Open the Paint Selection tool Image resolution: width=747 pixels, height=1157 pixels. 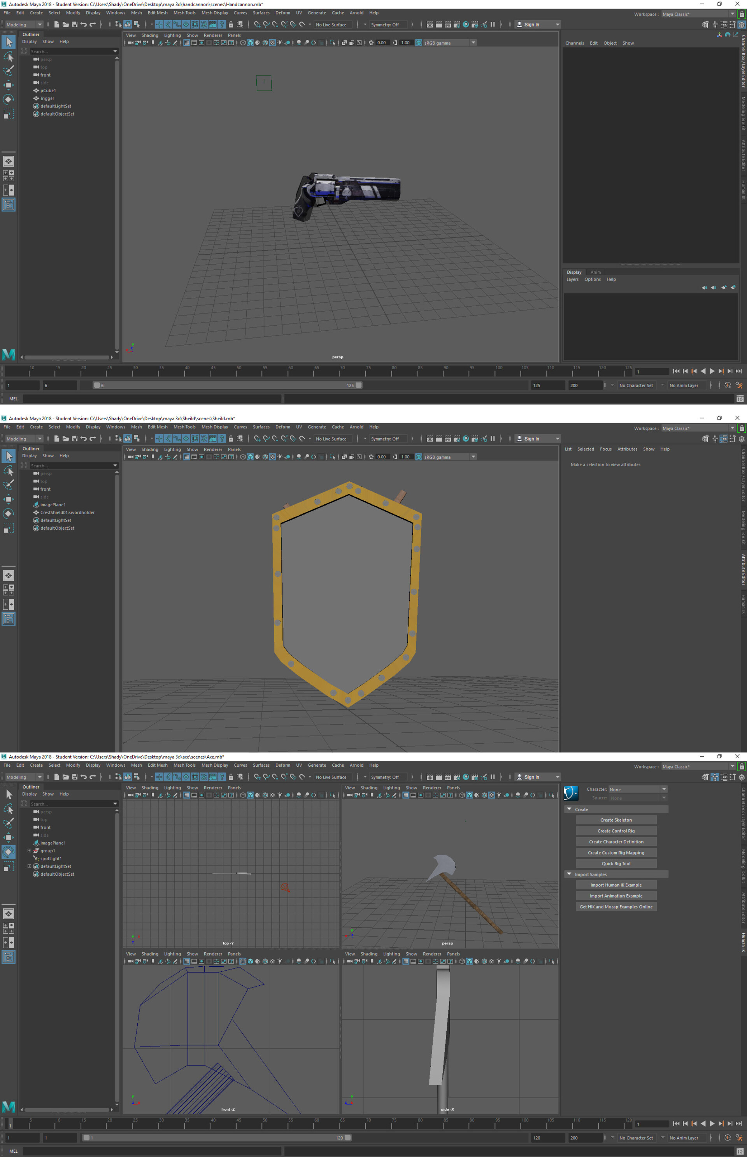(x=8, y=71)
